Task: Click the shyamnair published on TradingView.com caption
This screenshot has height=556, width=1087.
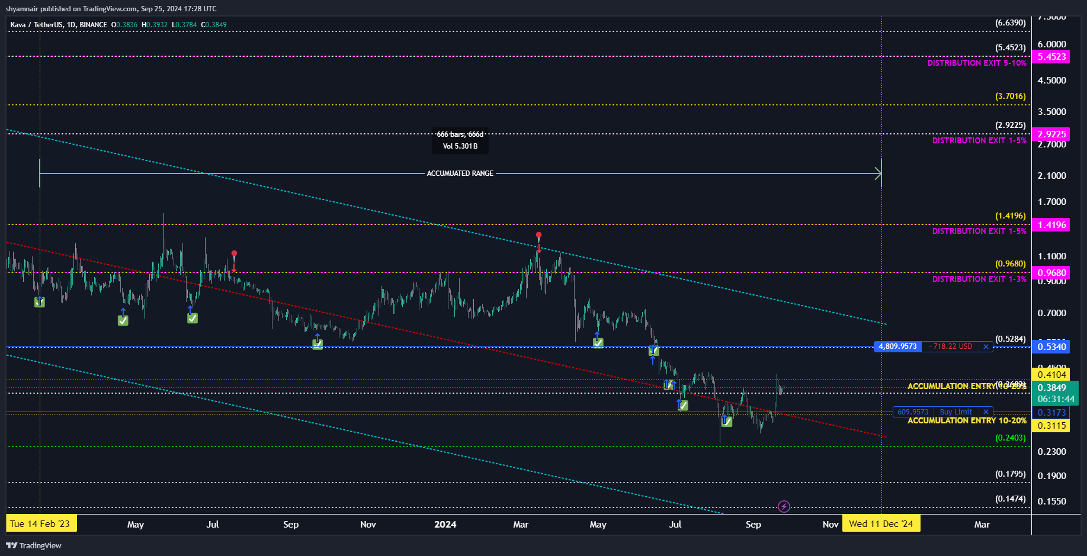Action: click(x=111, y=9)
